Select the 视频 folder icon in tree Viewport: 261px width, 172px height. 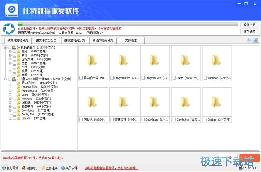coord(18,71)
